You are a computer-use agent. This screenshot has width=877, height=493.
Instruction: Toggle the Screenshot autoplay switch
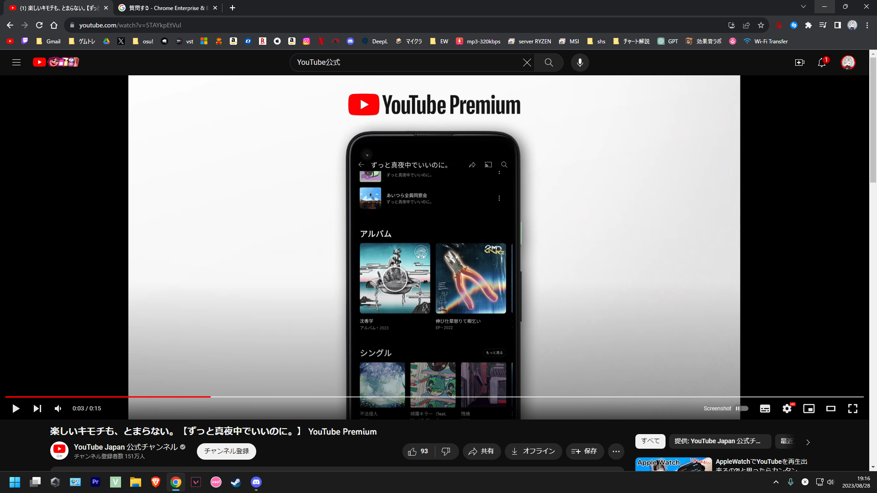coord(742,409)
